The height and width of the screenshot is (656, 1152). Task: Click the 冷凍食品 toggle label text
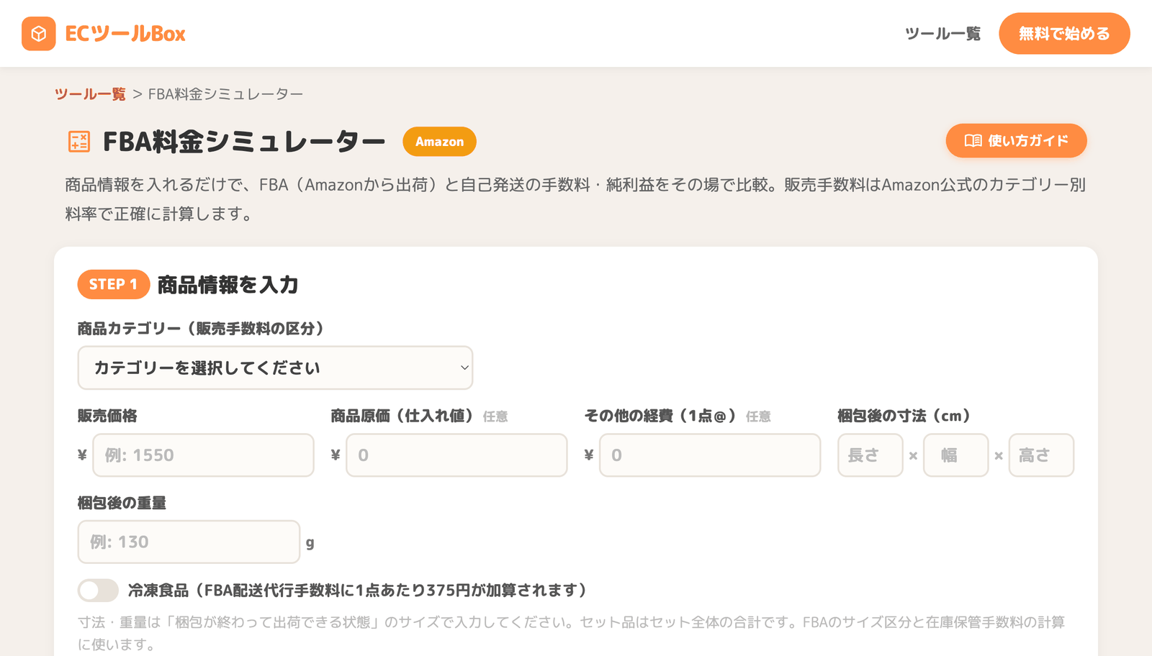tap(357, 591)
